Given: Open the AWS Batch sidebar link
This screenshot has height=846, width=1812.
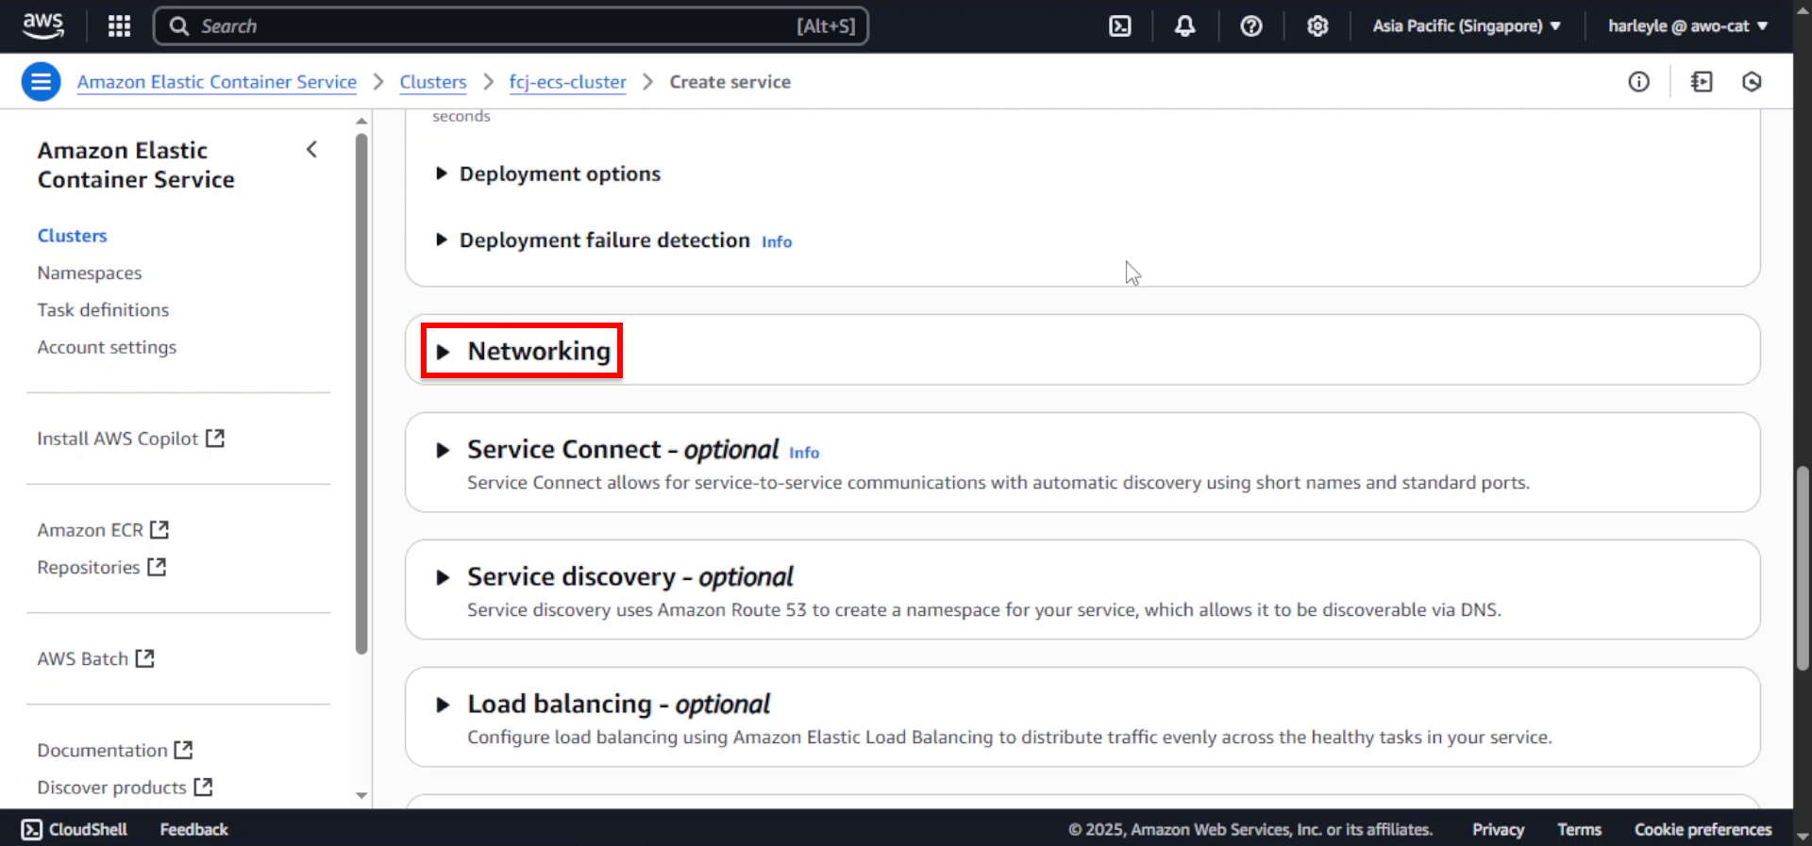Looking at the screenshot, I should click(83, 658).
